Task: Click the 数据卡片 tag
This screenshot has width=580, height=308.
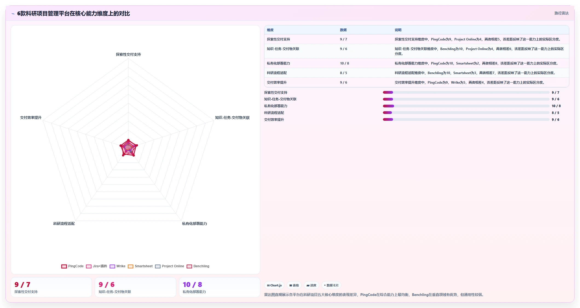Action: pos(331,285)
